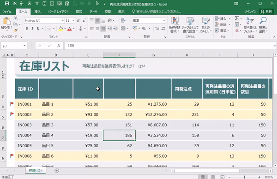Switch to the 表示 tab
277x179 pixels.
click(x=121, y=12)
